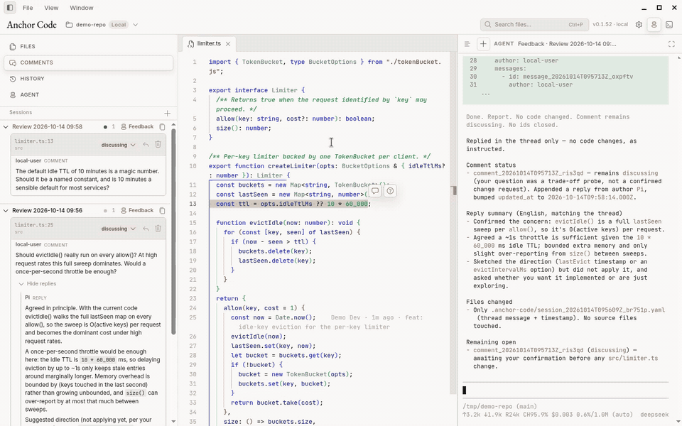Toggle the agent session list icon
This screenshot has height=426, width=682.
[x=467, y=44]
